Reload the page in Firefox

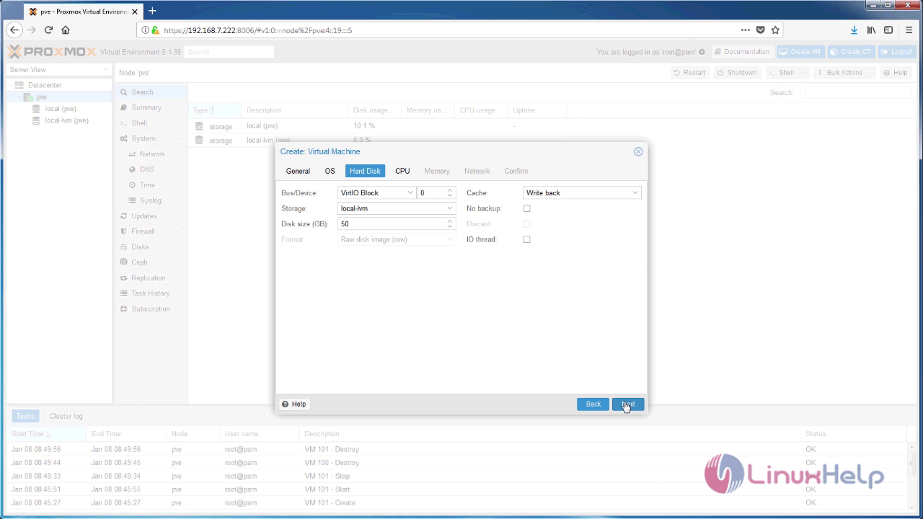(x=48, y=30)
